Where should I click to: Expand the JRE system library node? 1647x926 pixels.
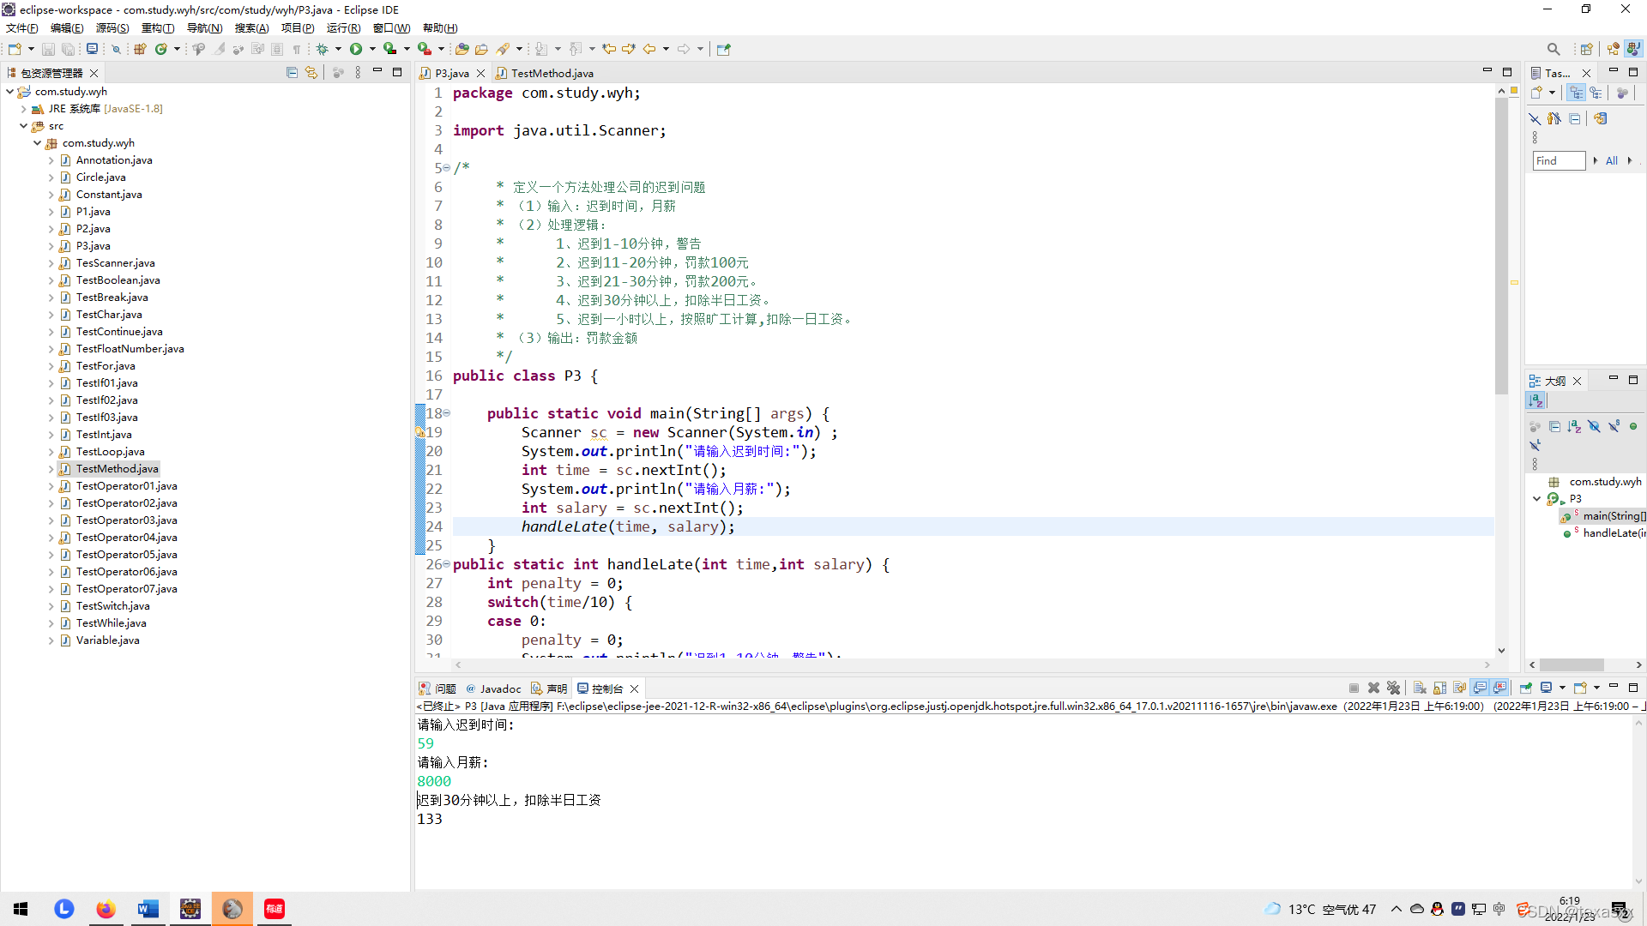(24, 109)
